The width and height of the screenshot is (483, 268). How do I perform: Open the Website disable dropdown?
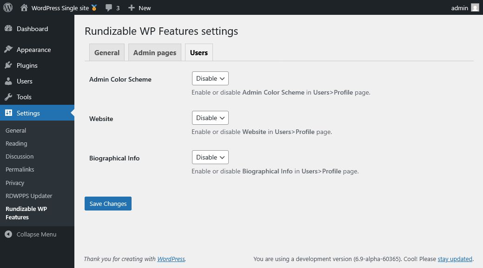[210, 118]
